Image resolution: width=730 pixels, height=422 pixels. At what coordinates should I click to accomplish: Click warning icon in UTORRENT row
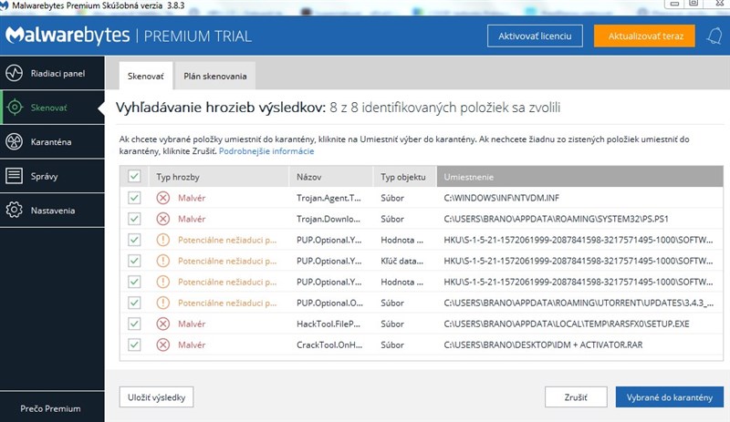tap(162, 303)
